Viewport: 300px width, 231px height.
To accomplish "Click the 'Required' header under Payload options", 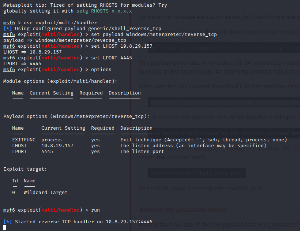I will [103, 128].
